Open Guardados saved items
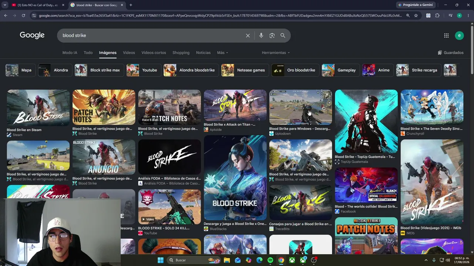 451,52
